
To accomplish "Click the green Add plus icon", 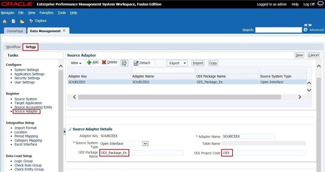I will pyautogui.click(x=89, y=62).
